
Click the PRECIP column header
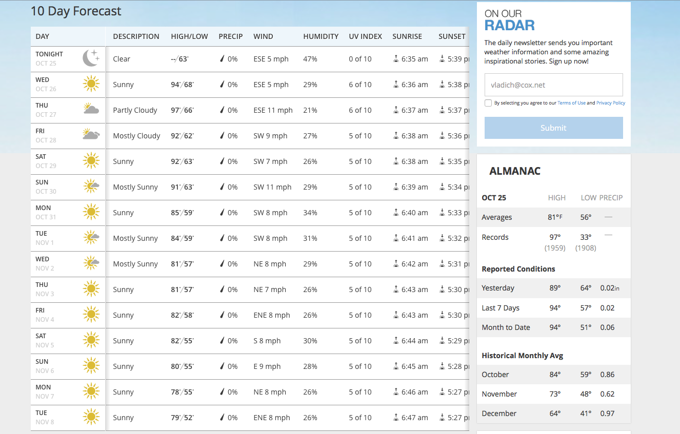pyautogui.click(x=231, y=36)
